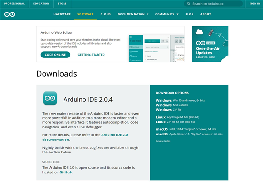Viewport: 263px width, 185px height.
Task: Open the Over-the-Air Updates cloud banner
Action: coord(210,44)
